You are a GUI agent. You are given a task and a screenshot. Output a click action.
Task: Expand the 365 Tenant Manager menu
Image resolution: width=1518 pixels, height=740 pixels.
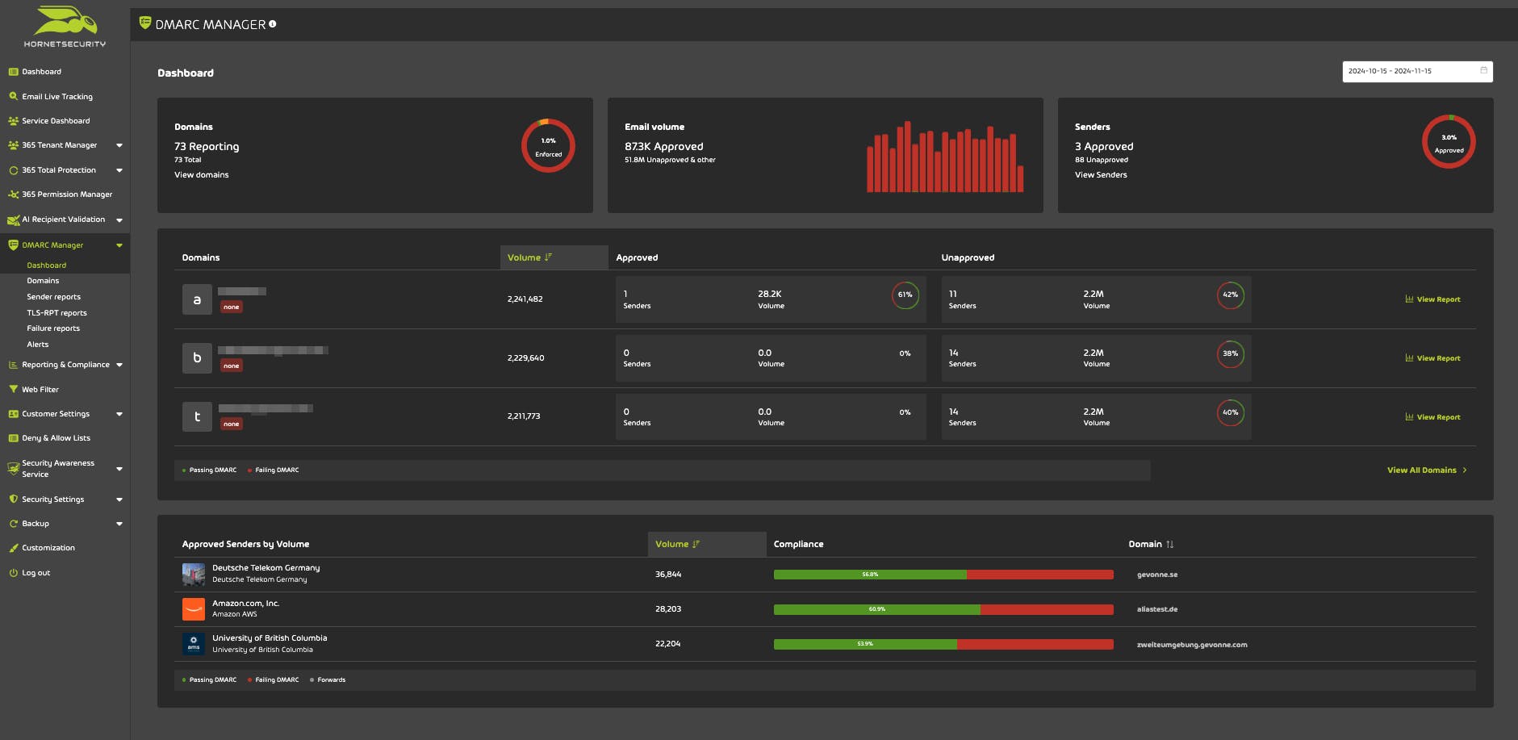pyautogui.click(x=119, y=145)
